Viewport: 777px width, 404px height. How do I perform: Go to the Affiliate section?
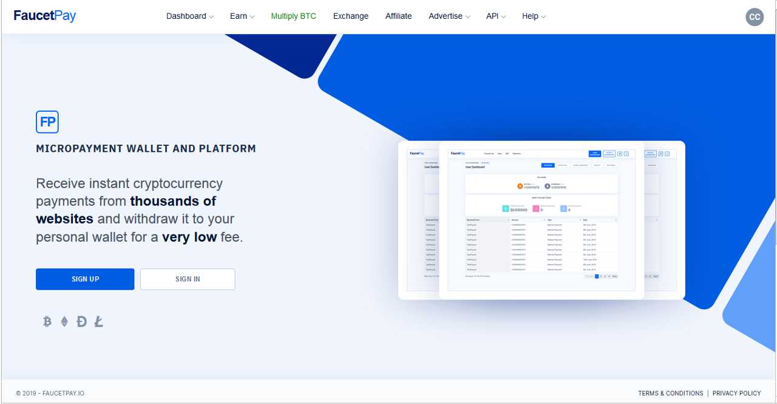tap(398, 16)
